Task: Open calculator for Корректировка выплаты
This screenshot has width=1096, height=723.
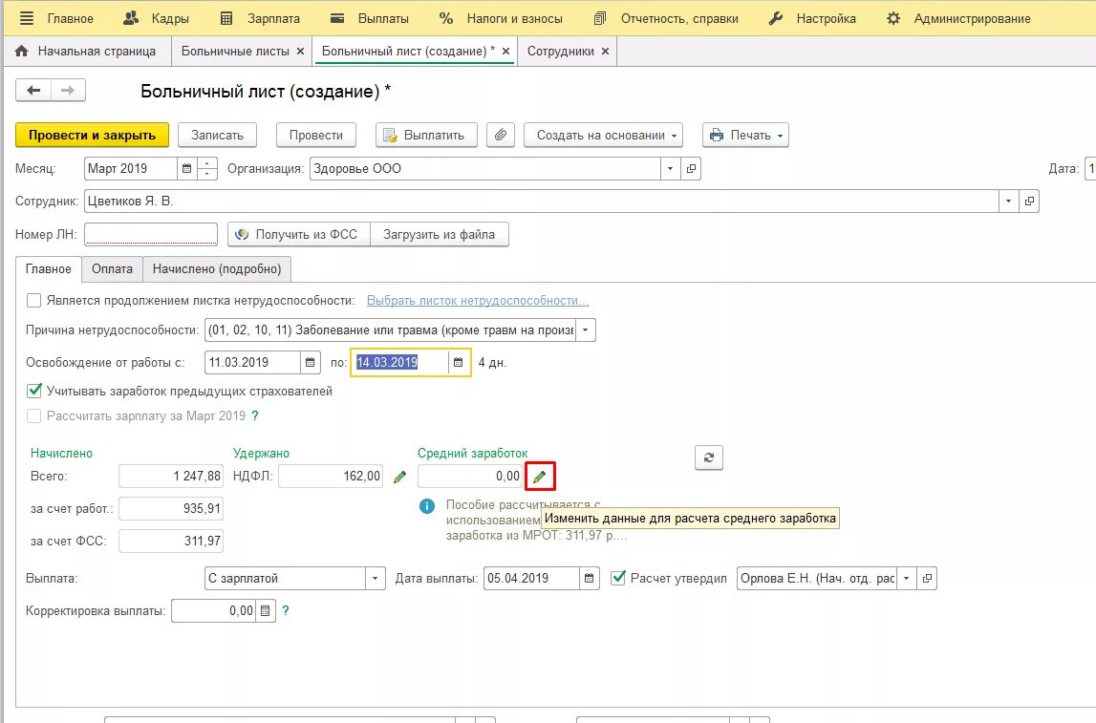Action: click(266, 610)
